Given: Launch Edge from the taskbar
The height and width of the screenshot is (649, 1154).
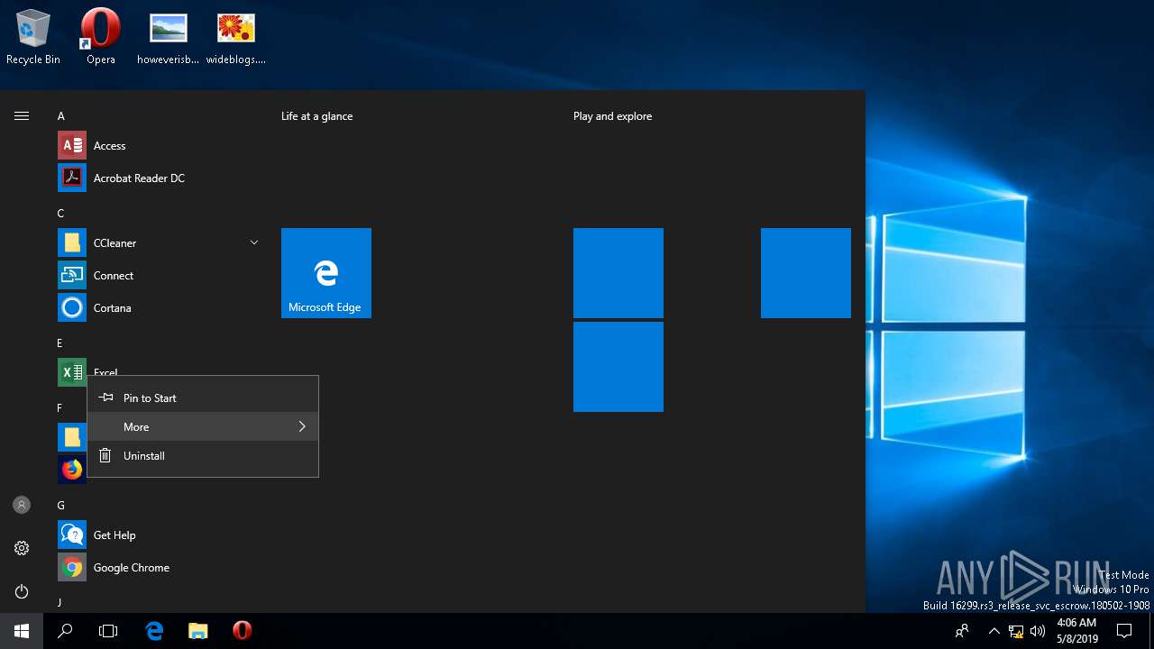Looking at the screenshot, I should tap(154, 631).
